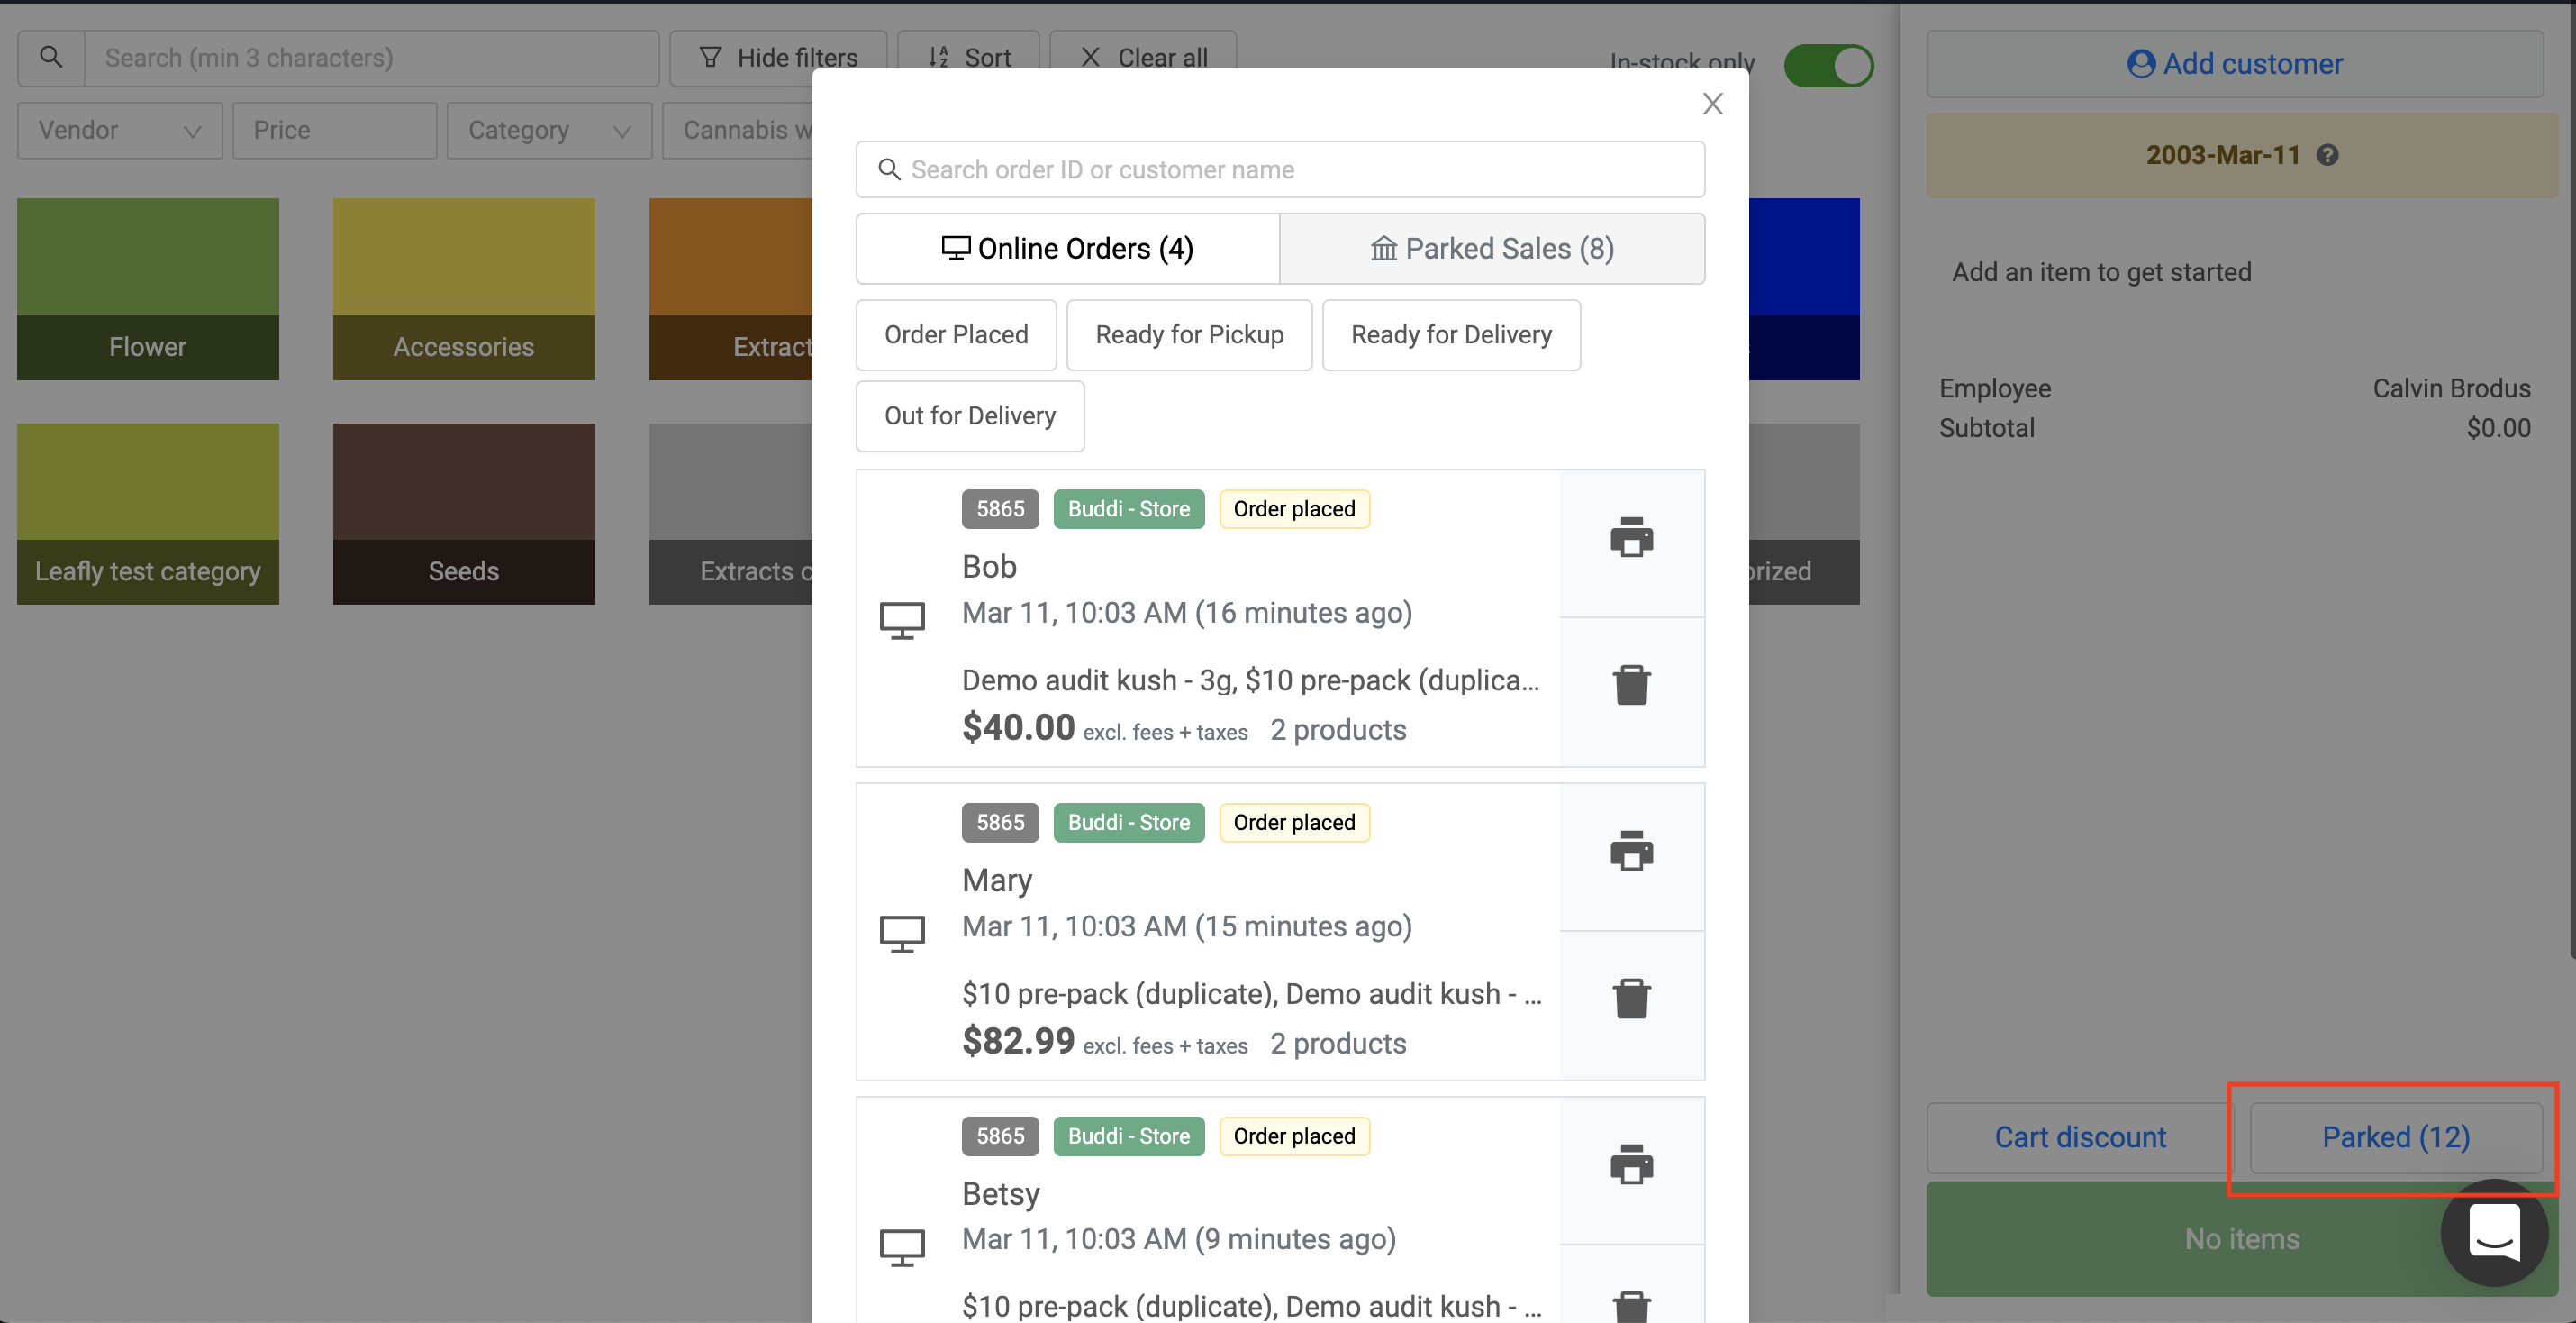
Task: Toggle the In-stock only switch
Action: [1828, 66]
